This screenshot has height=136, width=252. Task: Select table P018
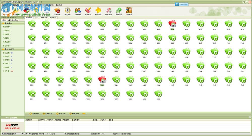pyautogui.click(x=242, y=53)
